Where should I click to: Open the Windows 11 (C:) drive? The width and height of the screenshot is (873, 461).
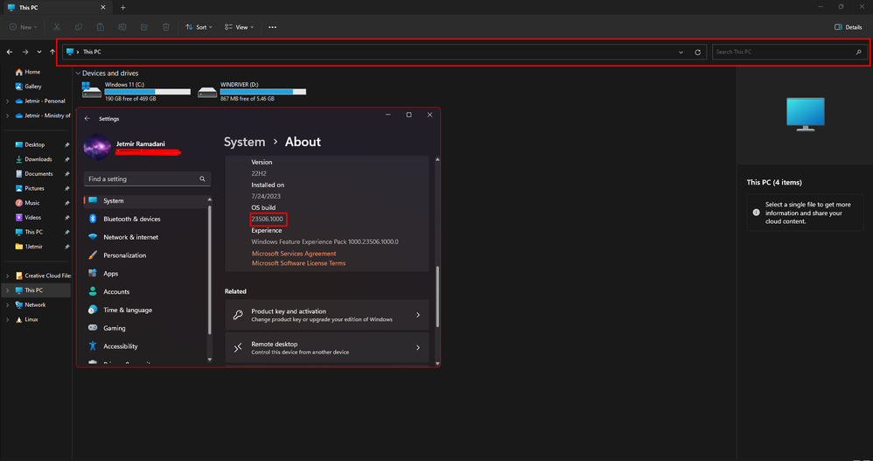point(136,91)
